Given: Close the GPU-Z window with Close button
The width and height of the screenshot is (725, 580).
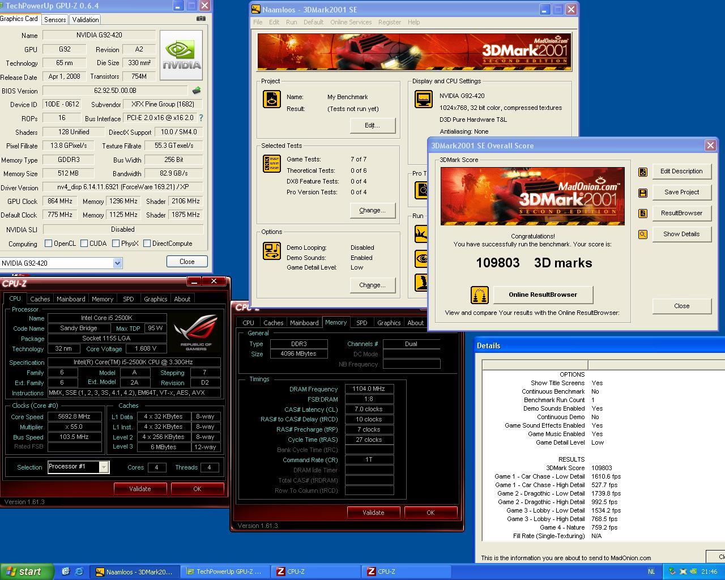Looking at the screenshot, I should click(x=187, y=262).
